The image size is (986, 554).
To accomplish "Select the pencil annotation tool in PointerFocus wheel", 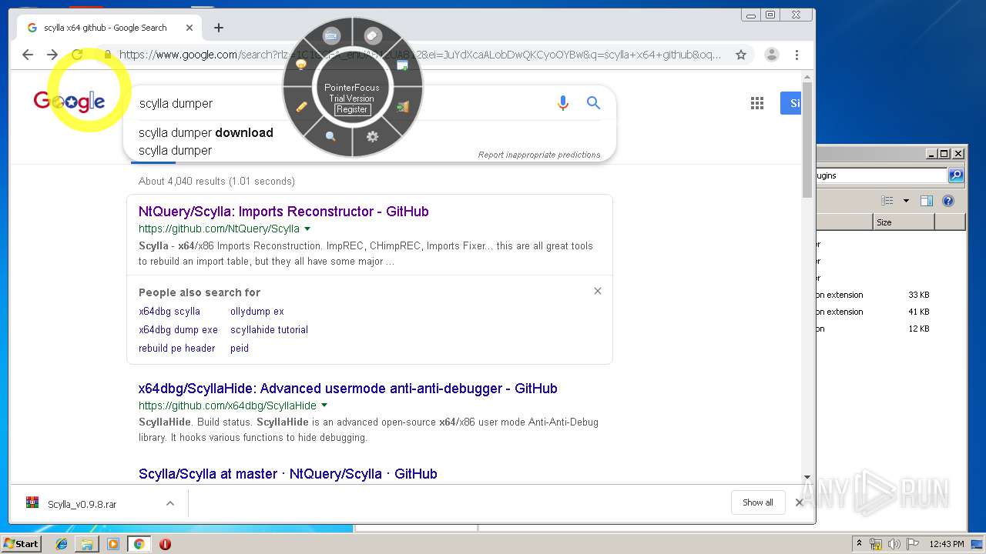I will 301,107.
